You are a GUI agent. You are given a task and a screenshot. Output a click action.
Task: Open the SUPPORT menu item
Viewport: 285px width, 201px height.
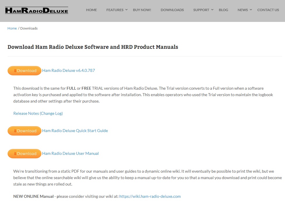tap(201, 10)
